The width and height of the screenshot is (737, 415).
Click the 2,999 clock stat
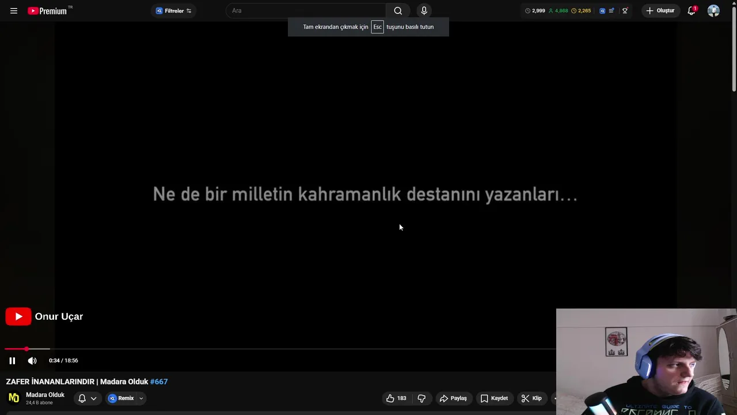pyautogui.click(x=535, y=10)
